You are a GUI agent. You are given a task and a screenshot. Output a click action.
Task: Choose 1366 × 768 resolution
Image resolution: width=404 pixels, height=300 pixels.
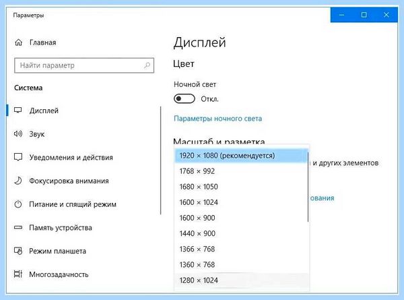click(241, 249)
